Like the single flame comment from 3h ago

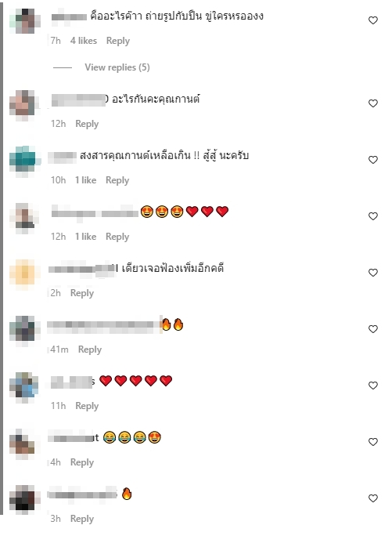pos(373,498)
